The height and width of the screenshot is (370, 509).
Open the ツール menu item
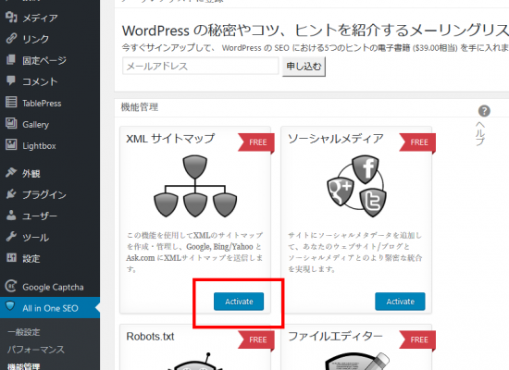(50, 237)
